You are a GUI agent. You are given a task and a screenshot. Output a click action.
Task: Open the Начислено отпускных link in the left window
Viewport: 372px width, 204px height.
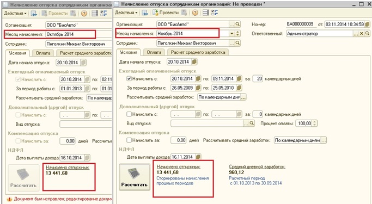[x=68, y=168]
